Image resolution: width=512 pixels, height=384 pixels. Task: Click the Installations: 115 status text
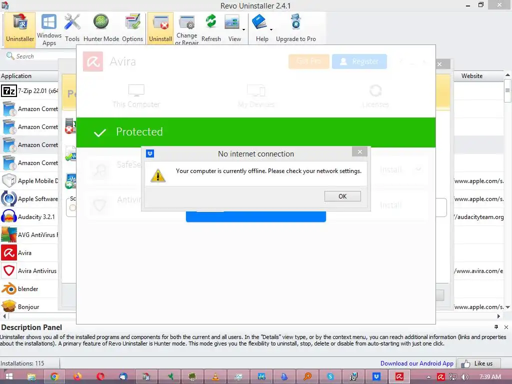(22, 363)
